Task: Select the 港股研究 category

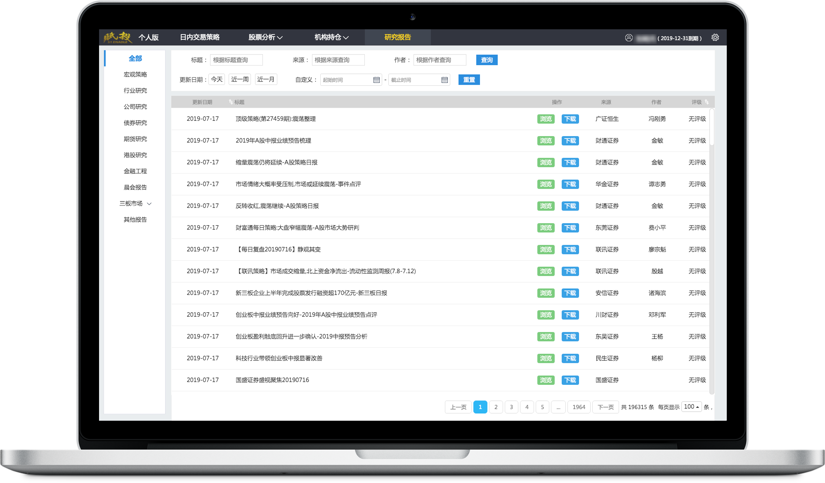Action: point(135,155)
